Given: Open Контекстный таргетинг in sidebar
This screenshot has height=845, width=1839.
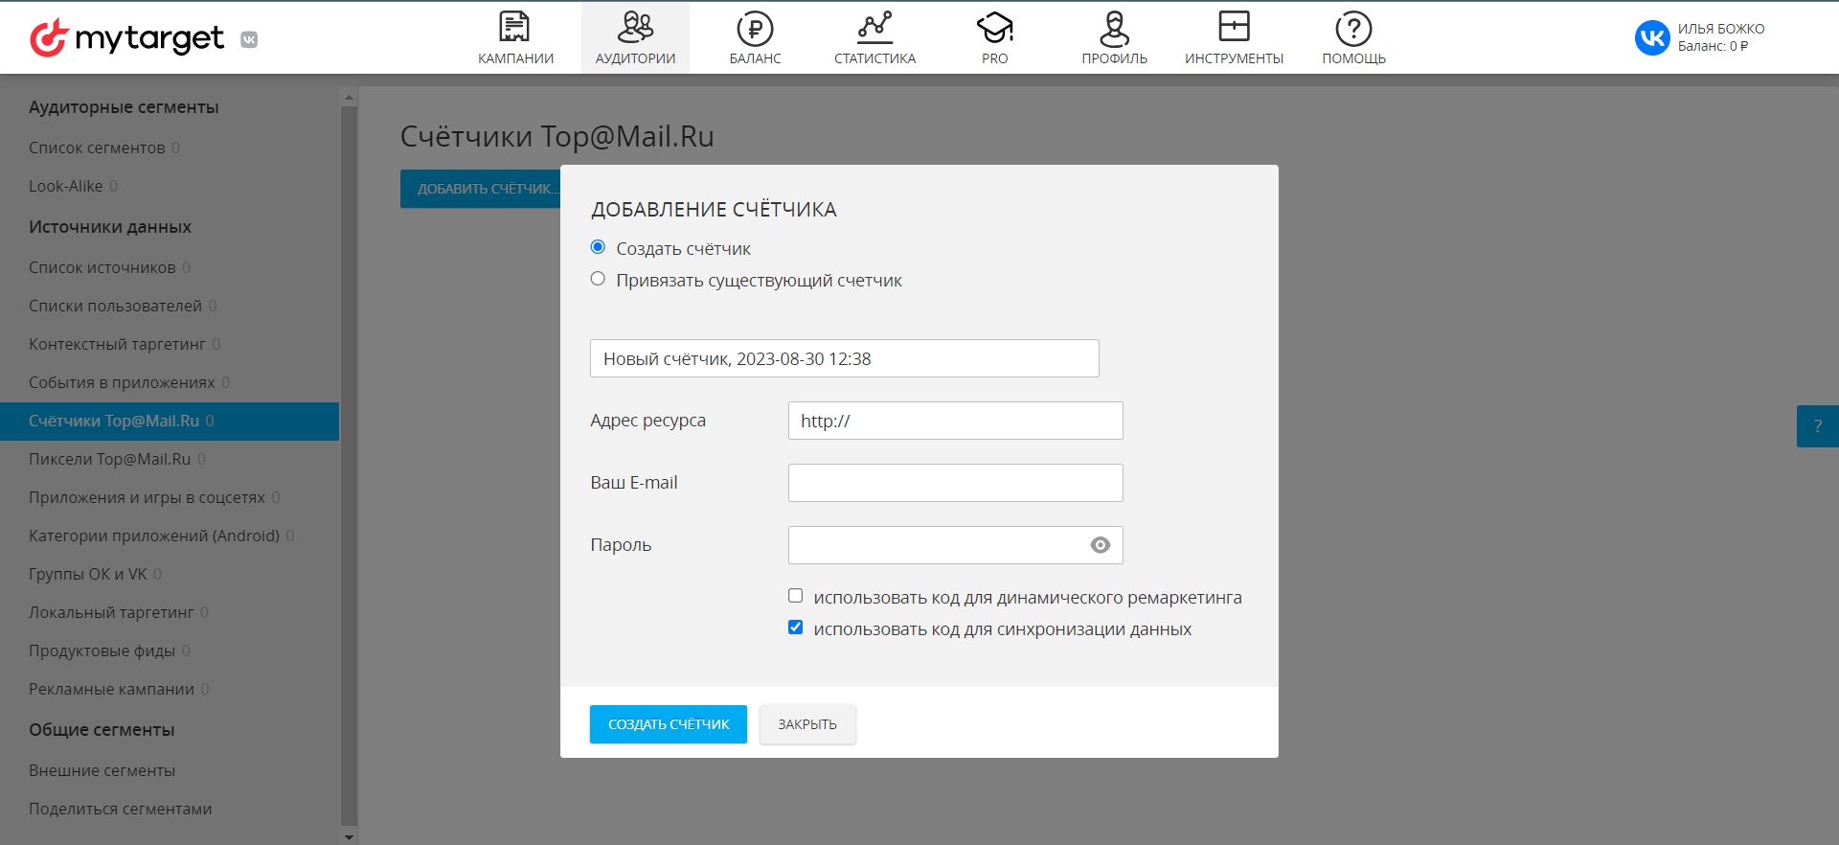Looking at the screenshot, I should click(x=117, y=344).
